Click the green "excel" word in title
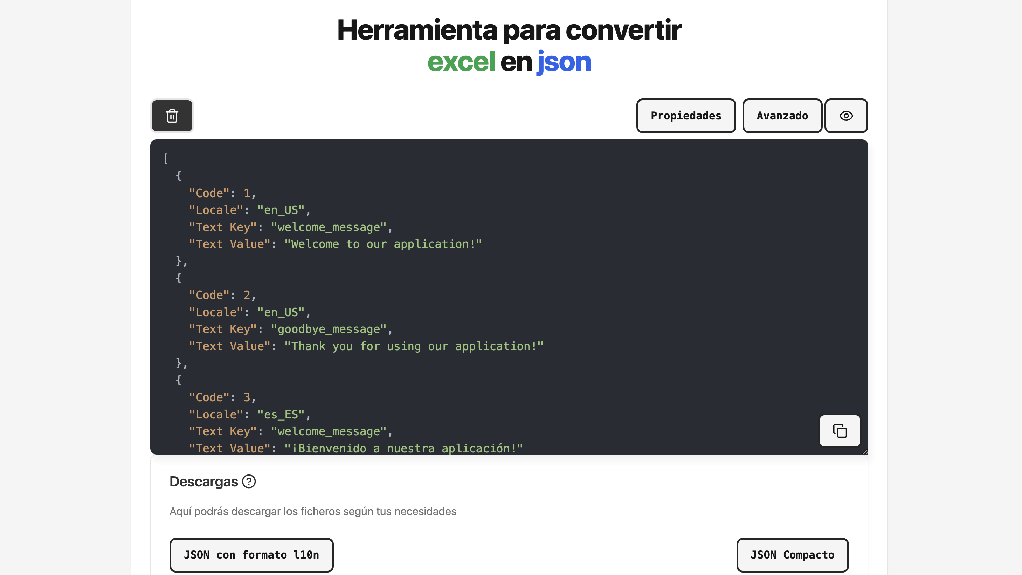The width and height of the screenshot is (1022, 575). pos(461,62)
